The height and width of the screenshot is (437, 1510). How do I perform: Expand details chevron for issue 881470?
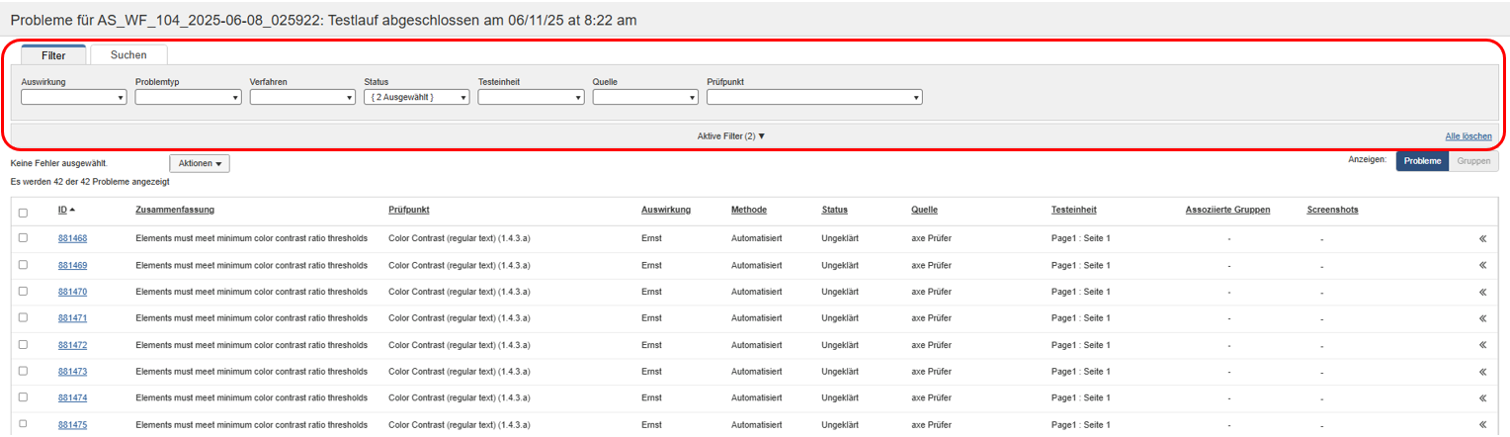[1482, 292]
